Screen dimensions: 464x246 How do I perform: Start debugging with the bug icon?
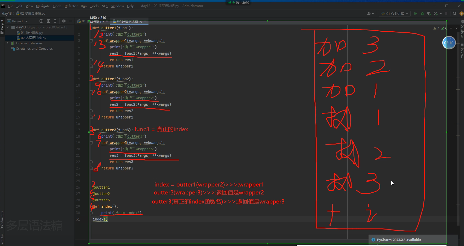[x=422, y=14]
